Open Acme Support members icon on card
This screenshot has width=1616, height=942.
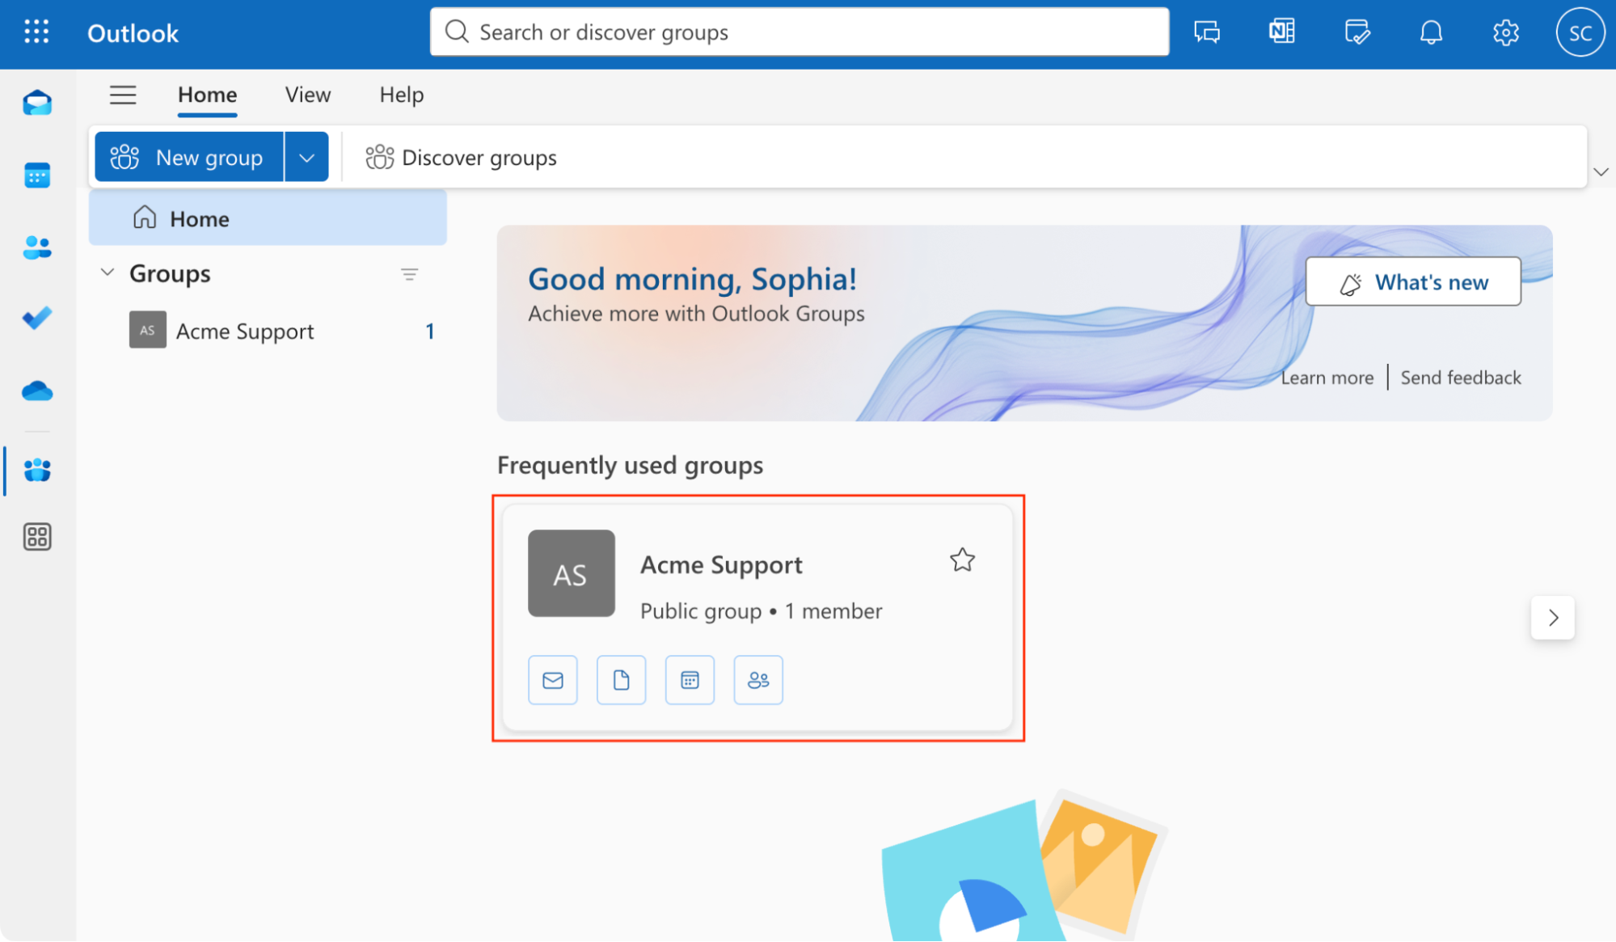click(758, 680)
